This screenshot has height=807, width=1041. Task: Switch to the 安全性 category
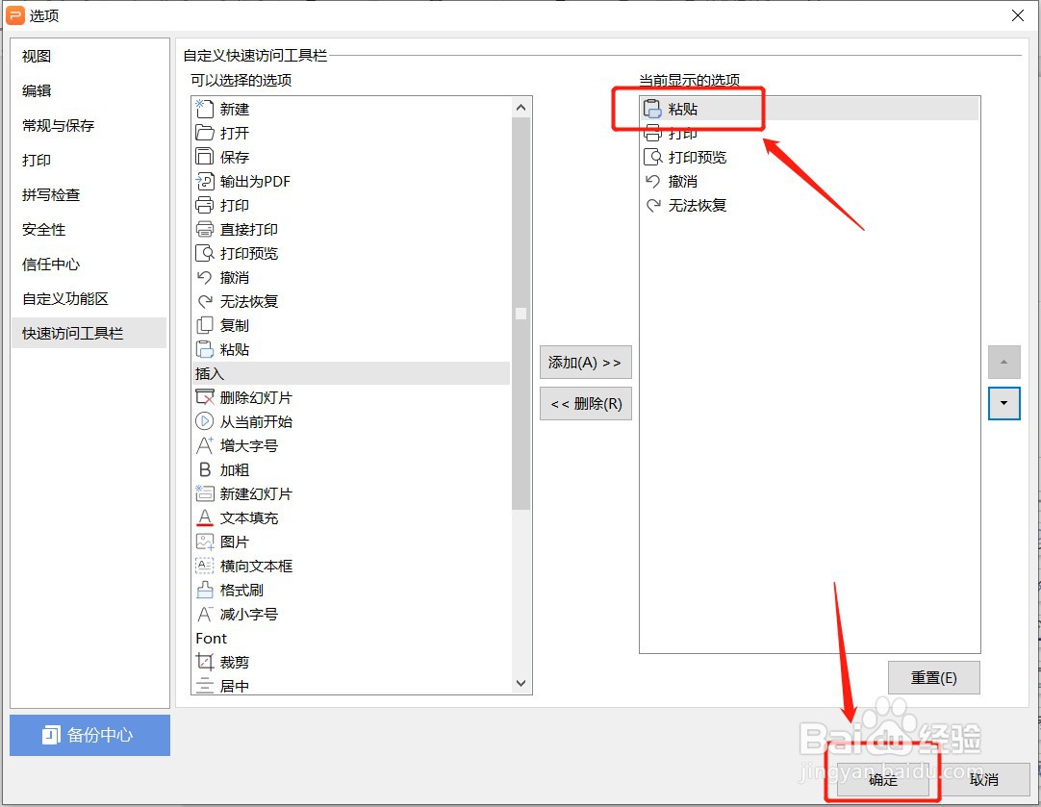(x=89, y=230)
